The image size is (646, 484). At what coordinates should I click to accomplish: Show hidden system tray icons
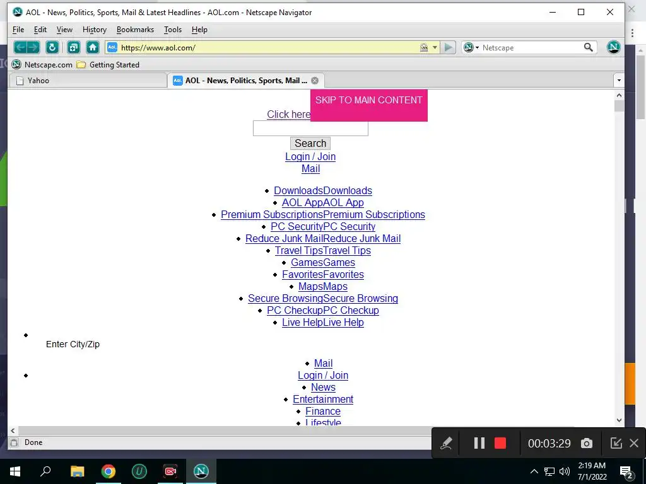(x=534, y=471)
